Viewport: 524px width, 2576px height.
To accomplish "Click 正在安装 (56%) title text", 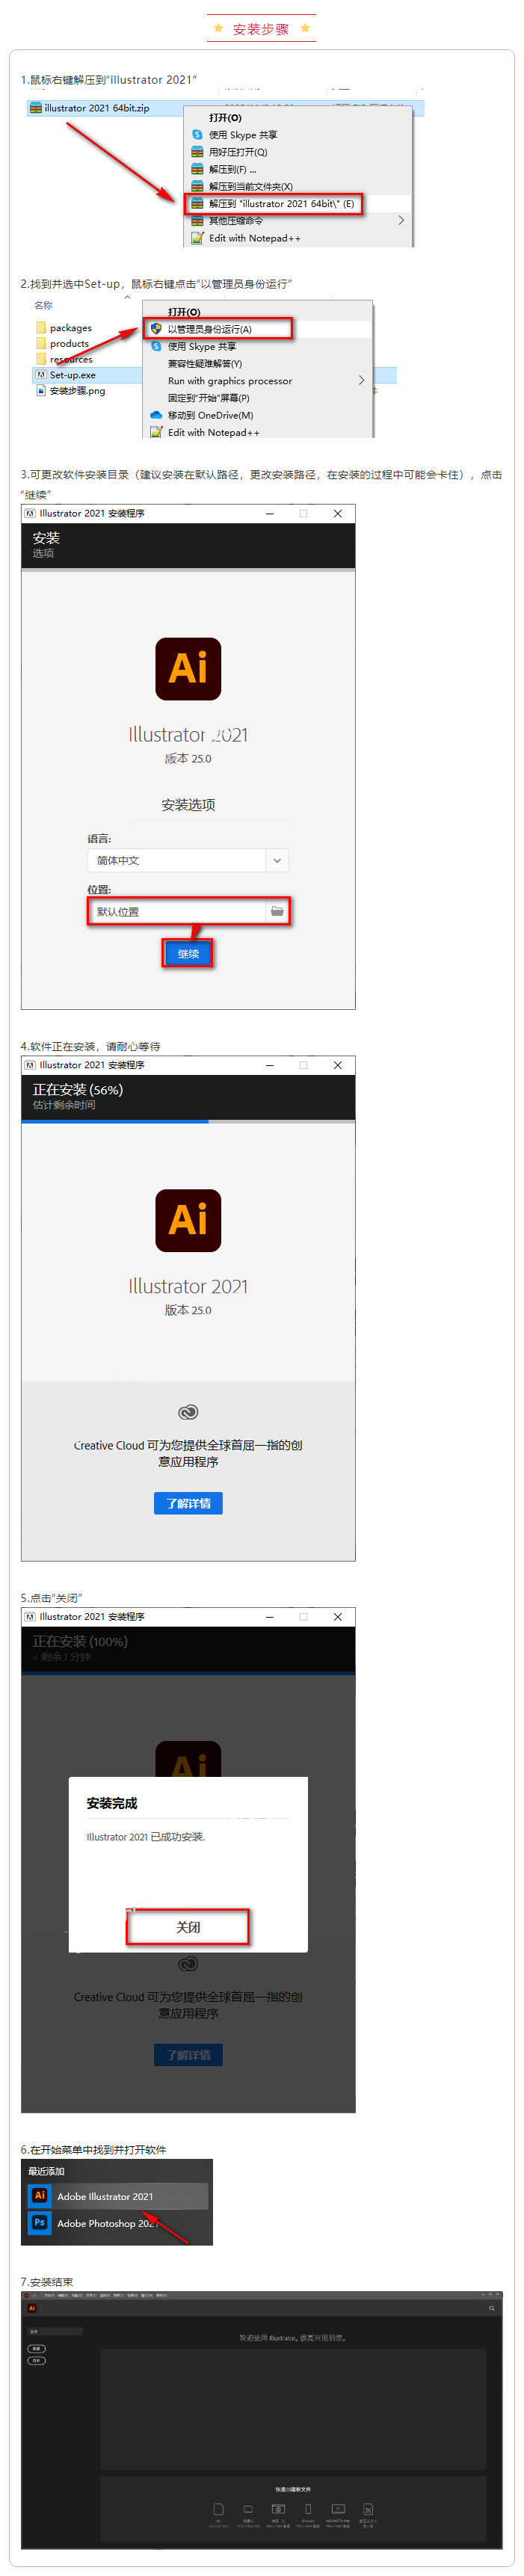I will 78,1089.
